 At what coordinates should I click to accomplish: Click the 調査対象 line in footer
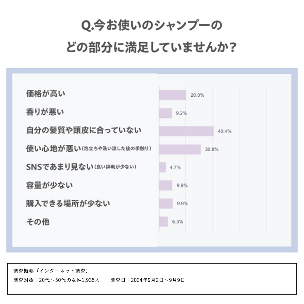[x=57, y=280]
